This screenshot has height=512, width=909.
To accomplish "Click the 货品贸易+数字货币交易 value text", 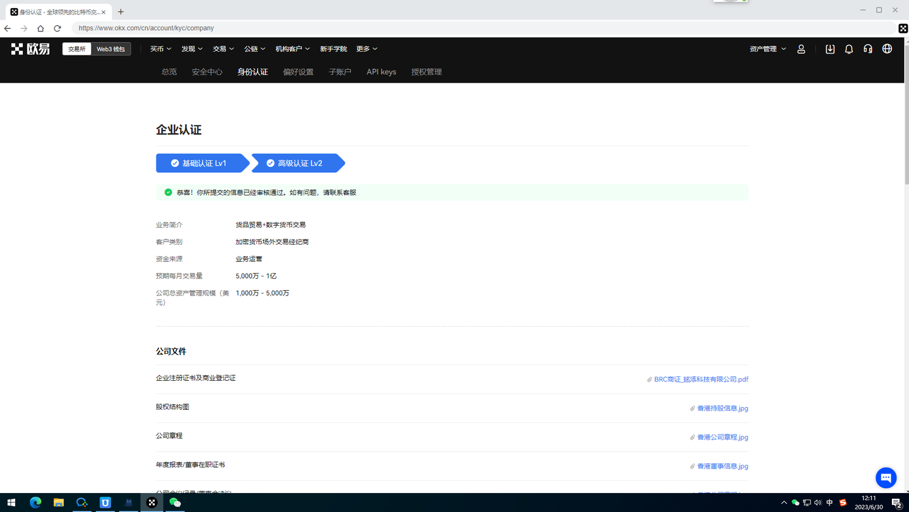I will point(270,225).
